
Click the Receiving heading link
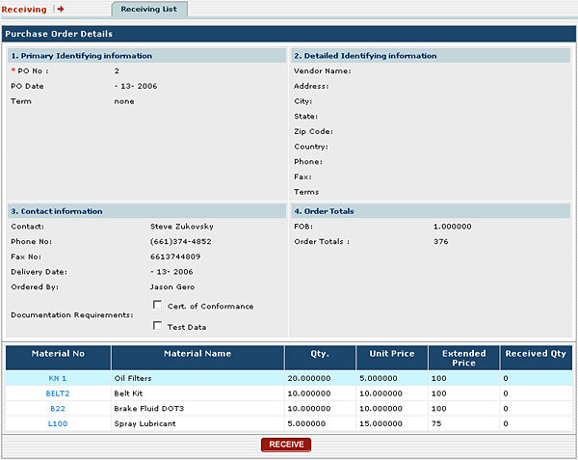24,10
